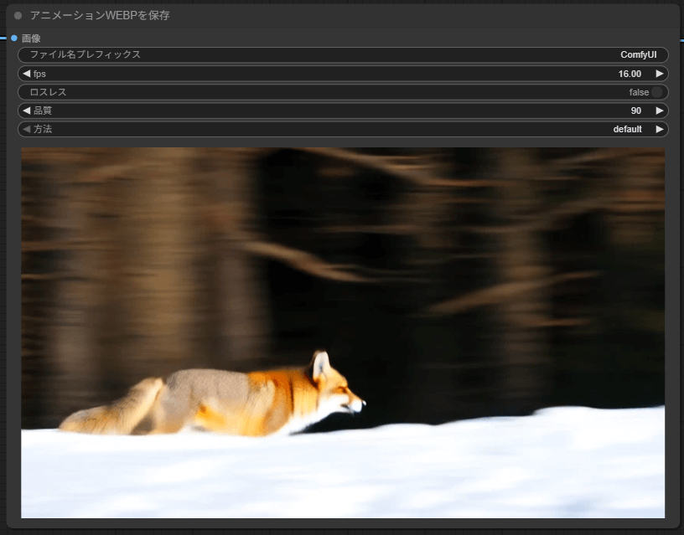Edit the ファイル名プレフィックス ComfyUI field
Viewport: 684px width, 535px height.
pos(343,55)
